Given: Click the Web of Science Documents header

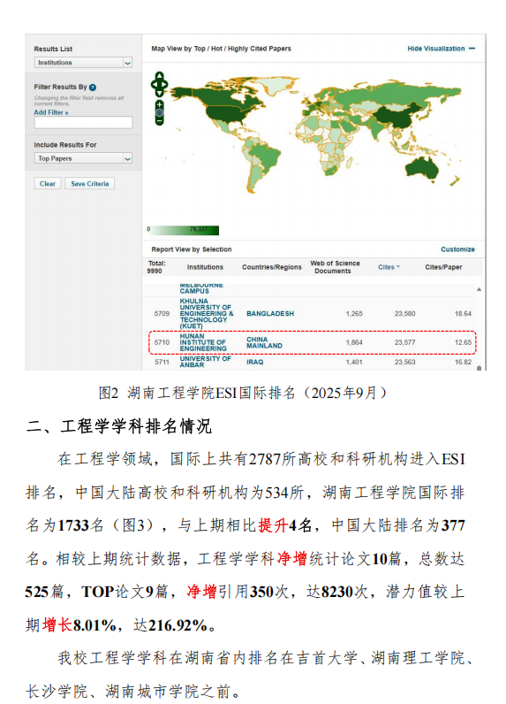Looking at the screenshot, I should [x=335, y=267].
